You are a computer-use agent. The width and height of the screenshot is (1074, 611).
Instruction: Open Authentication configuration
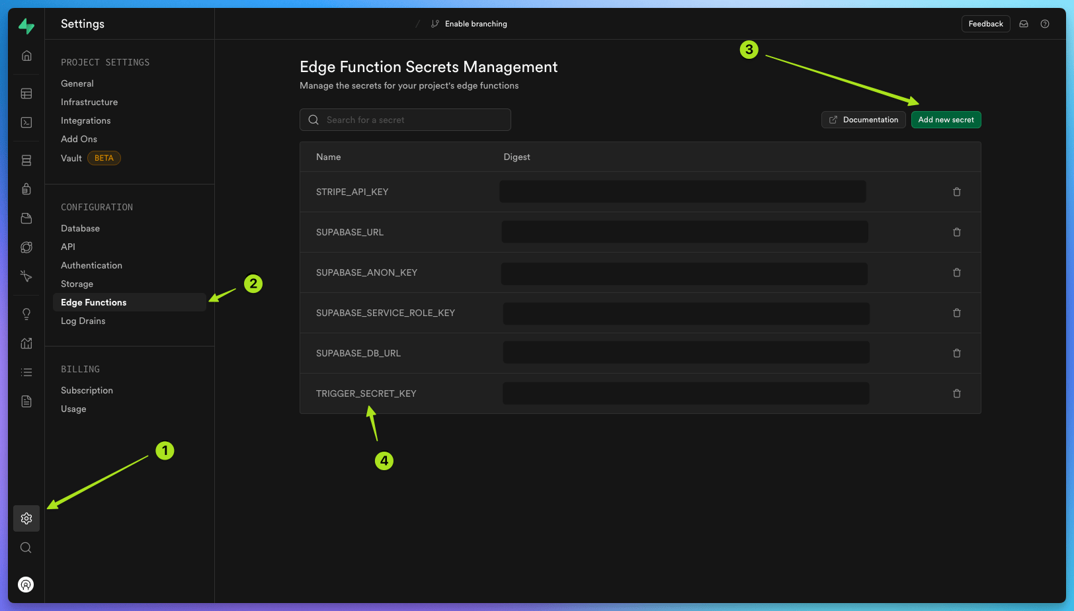tap(91, 265)
